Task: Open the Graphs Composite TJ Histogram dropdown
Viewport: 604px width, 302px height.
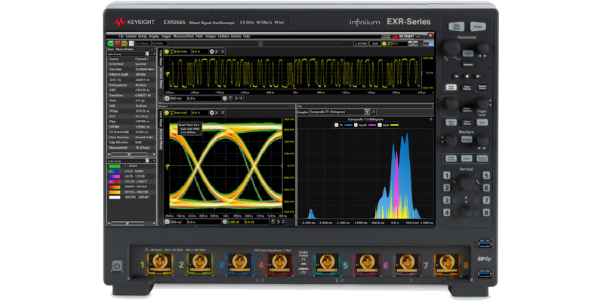Action: pyautogui.click(x=367, y=112)
